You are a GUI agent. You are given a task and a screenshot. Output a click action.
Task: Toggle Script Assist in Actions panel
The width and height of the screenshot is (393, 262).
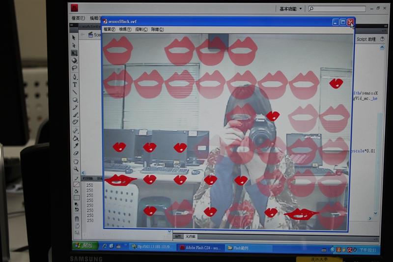[x=366, y=39]
